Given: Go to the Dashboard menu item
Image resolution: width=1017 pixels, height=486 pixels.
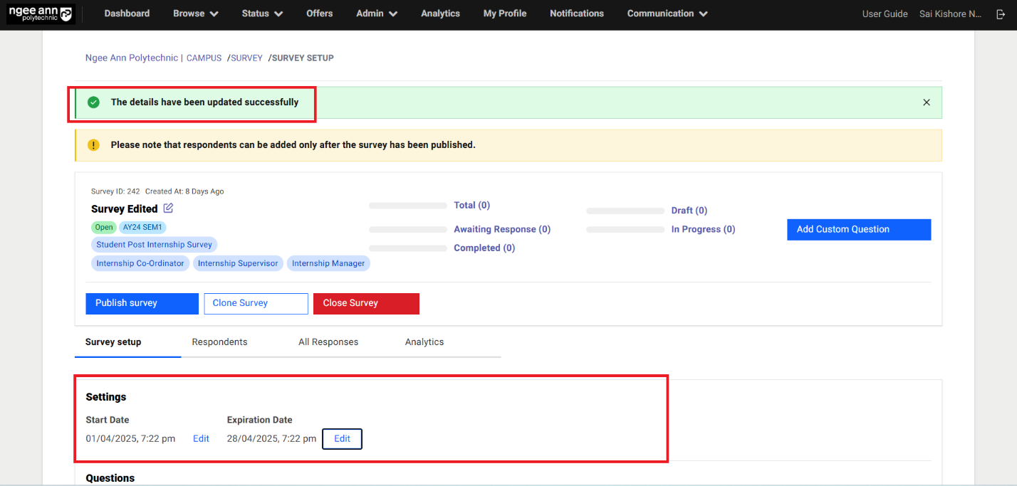Looking at the screenshot, I should click(127, 14).
